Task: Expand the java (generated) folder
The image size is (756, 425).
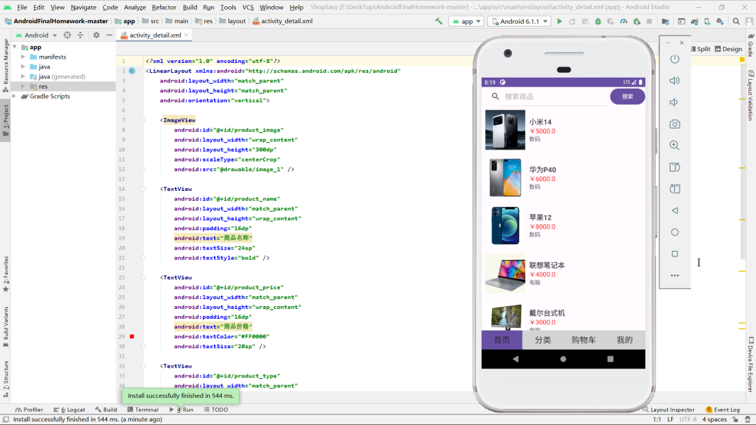Action: point(23,76)
